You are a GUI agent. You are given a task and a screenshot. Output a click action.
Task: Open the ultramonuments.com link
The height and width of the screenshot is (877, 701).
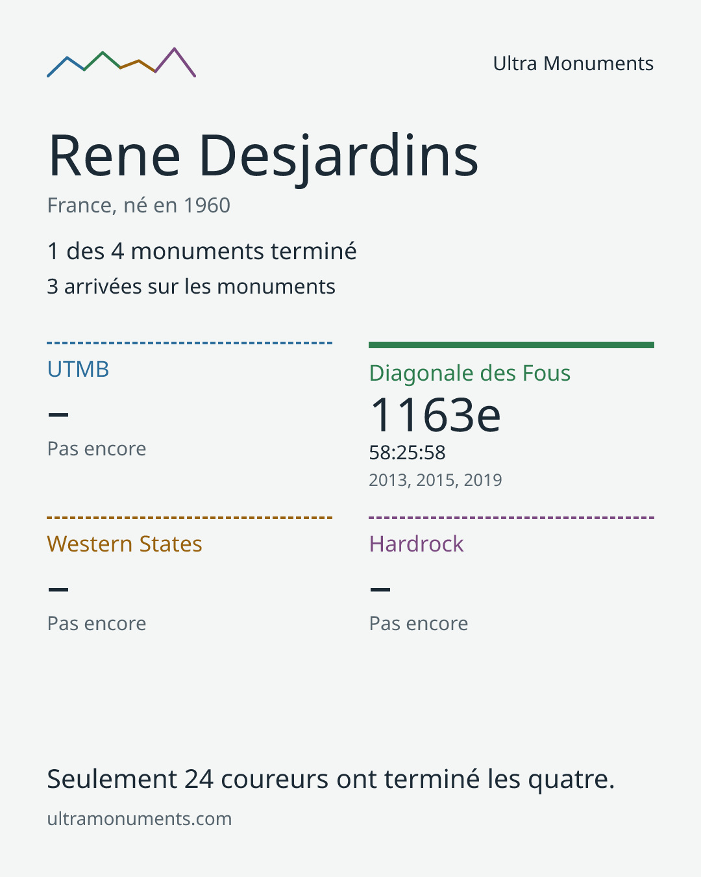point(140,819)
